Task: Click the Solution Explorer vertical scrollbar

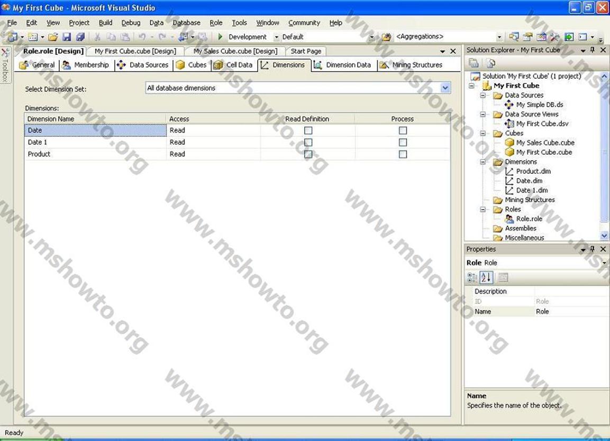Action: (x=604, y=156)
